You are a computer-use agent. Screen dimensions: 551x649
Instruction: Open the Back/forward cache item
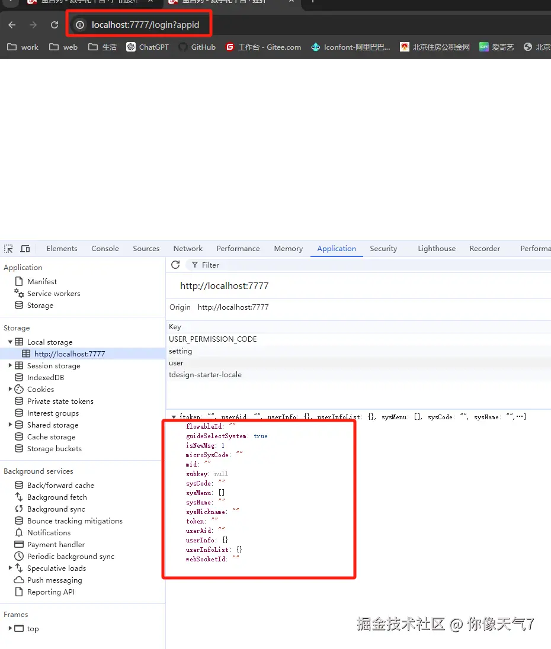(60, 485)
